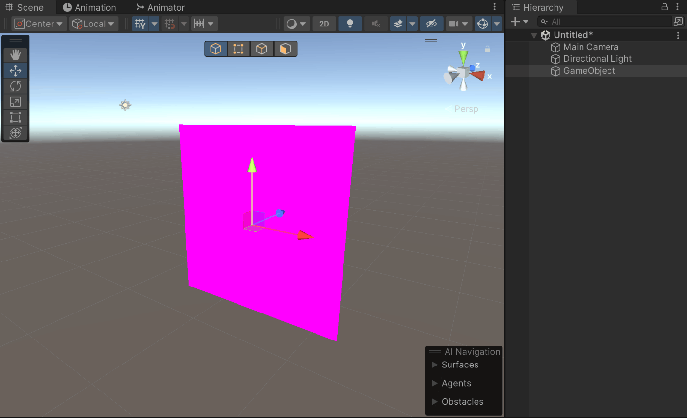Click the green Y move handle arrow
Image resolution: width=687 pixels, height=418 pixels.
click(252, 165)
